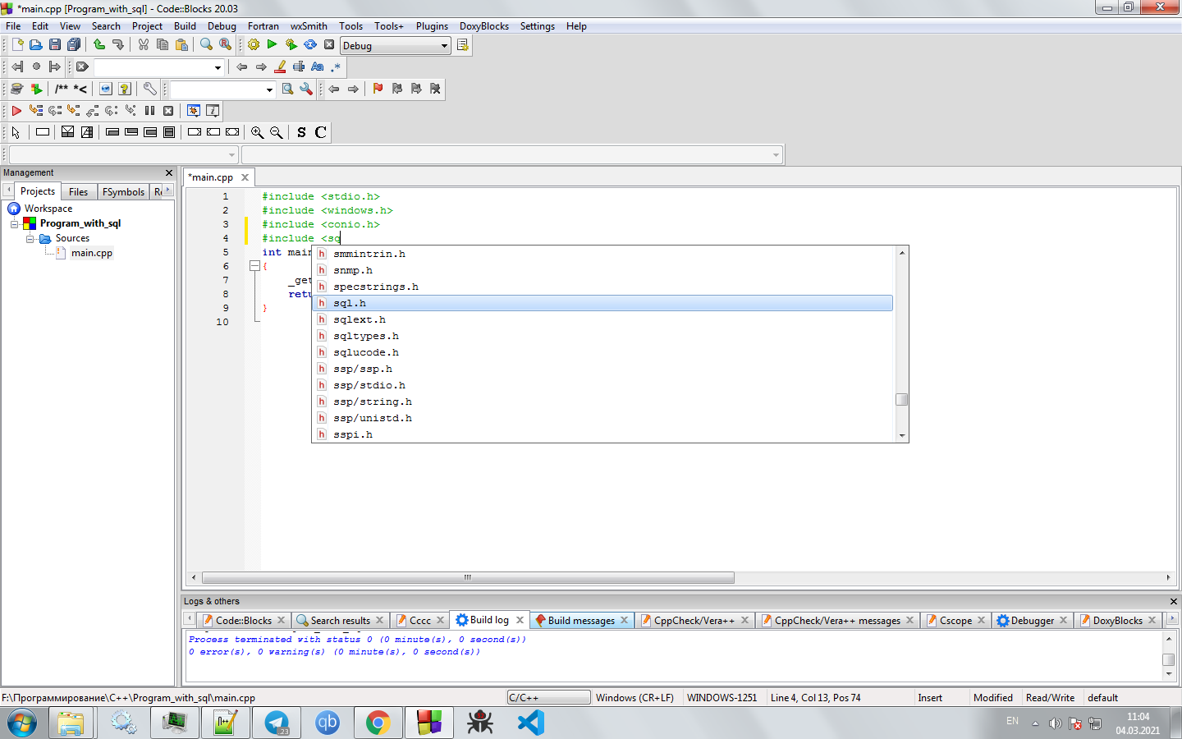Click the S source toggle icon

[301, 132]
